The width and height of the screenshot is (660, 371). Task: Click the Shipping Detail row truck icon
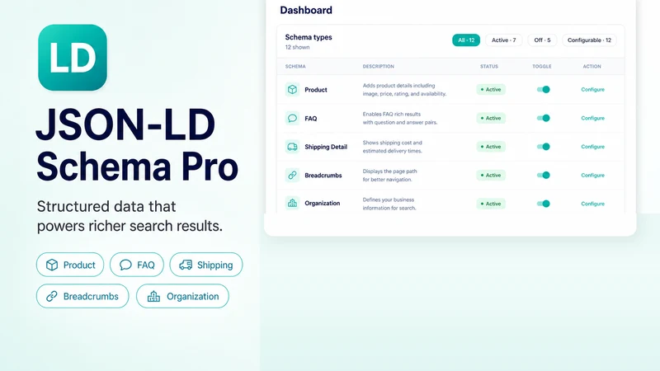coord(292,147)
